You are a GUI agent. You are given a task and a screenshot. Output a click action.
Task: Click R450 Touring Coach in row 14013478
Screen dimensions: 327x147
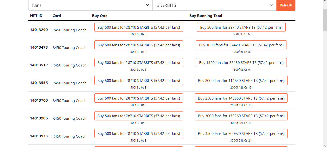(x=69, y=48)
